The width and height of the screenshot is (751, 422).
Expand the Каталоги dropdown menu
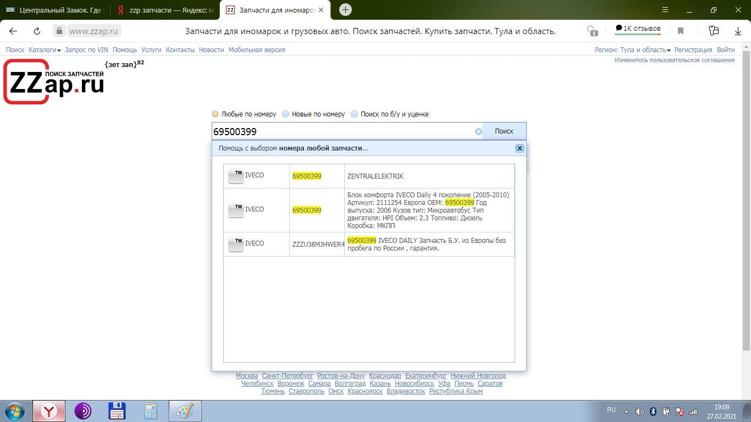click(45, 50)
